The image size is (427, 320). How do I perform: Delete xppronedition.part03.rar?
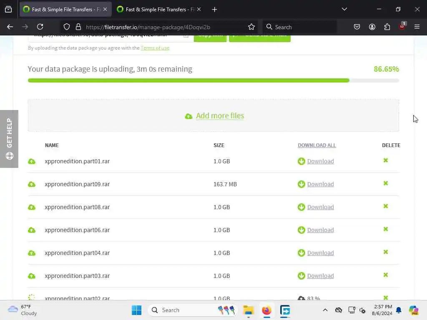(x=386, y=275)
